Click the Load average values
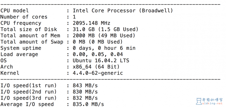The width and height of the screenshot is (226, 108). click(x=98, y=54)
